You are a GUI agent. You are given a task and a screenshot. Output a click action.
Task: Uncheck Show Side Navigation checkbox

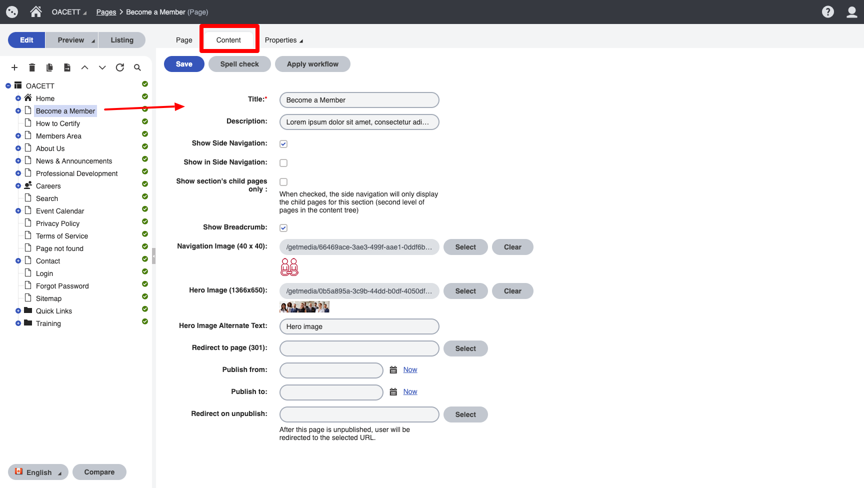click(x=283, y=144)
